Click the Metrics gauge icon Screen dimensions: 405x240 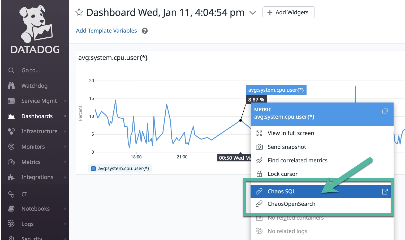point(11,162)
